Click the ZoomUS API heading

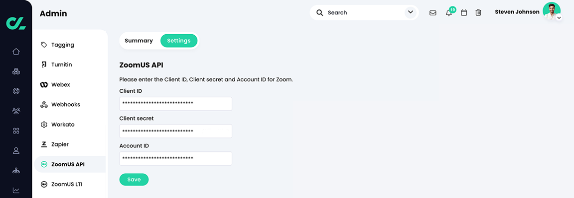coord(142,66)
